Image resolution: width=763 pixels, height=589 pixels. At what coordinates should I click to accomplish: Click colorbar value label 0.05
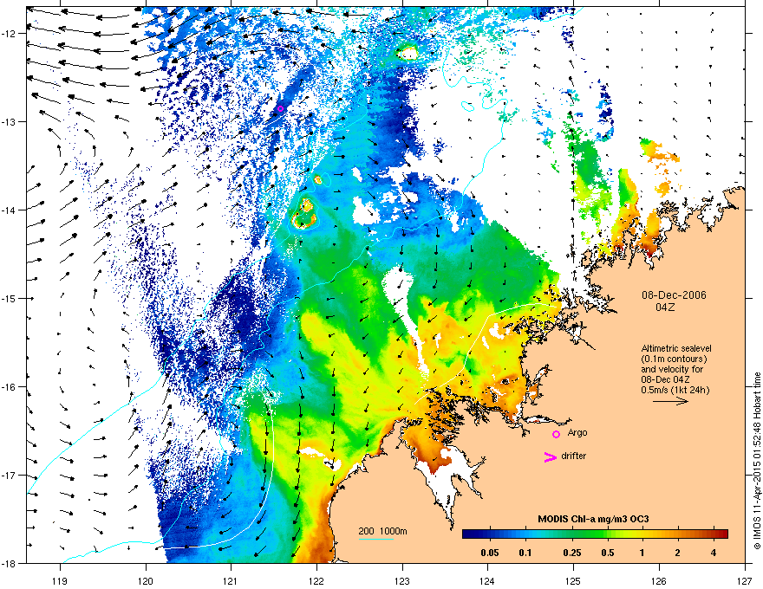click(x=490, y=553)
